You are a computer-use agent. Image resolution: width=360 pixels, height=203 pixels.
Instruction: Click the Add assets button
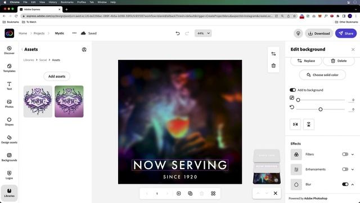[57, 77]
